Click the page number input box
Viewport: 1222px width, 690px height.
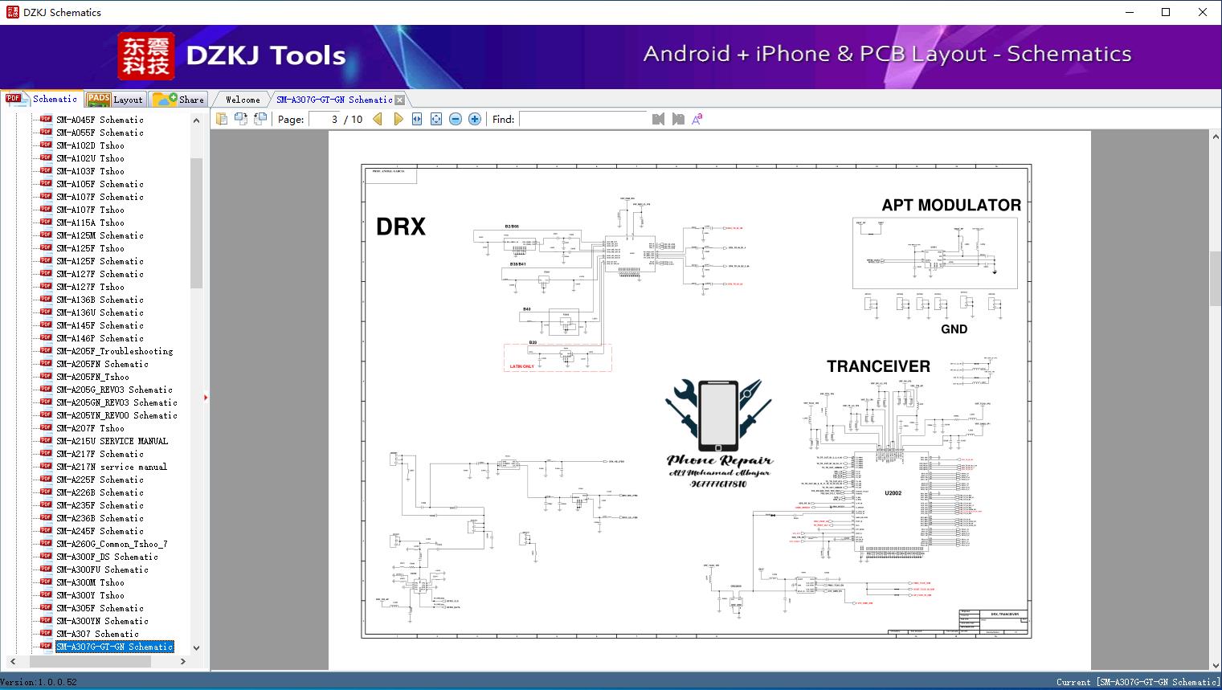(x=325, y=119)
